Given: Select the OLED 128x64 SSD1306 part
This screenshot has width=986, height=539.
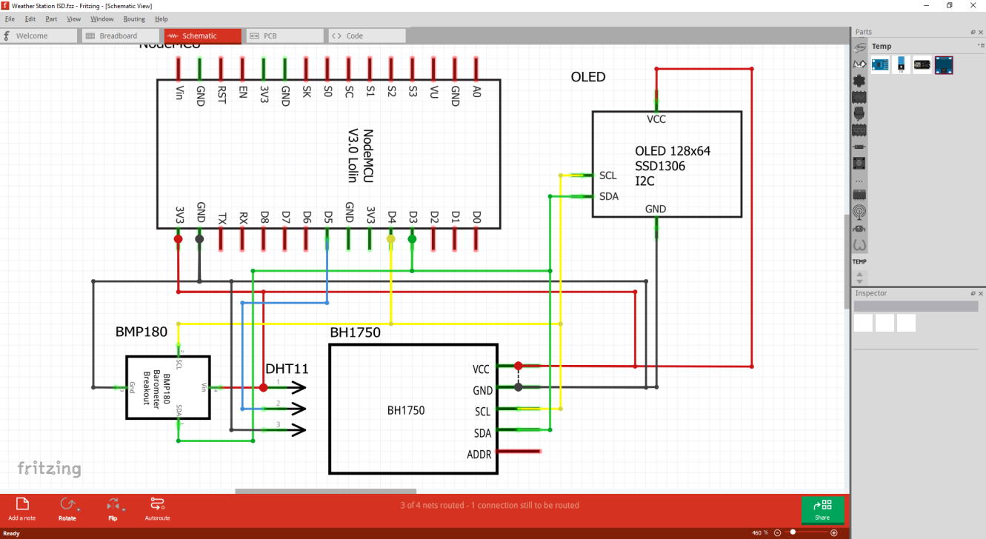Looking at the screenshot, I should [667, 164].
